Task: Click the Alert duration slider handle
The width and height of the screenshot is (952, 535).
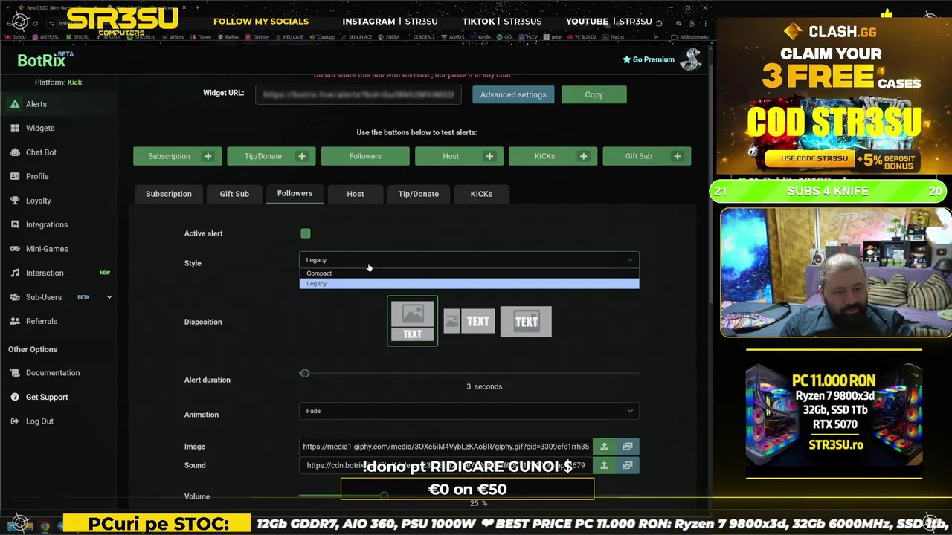Action: 304,373
